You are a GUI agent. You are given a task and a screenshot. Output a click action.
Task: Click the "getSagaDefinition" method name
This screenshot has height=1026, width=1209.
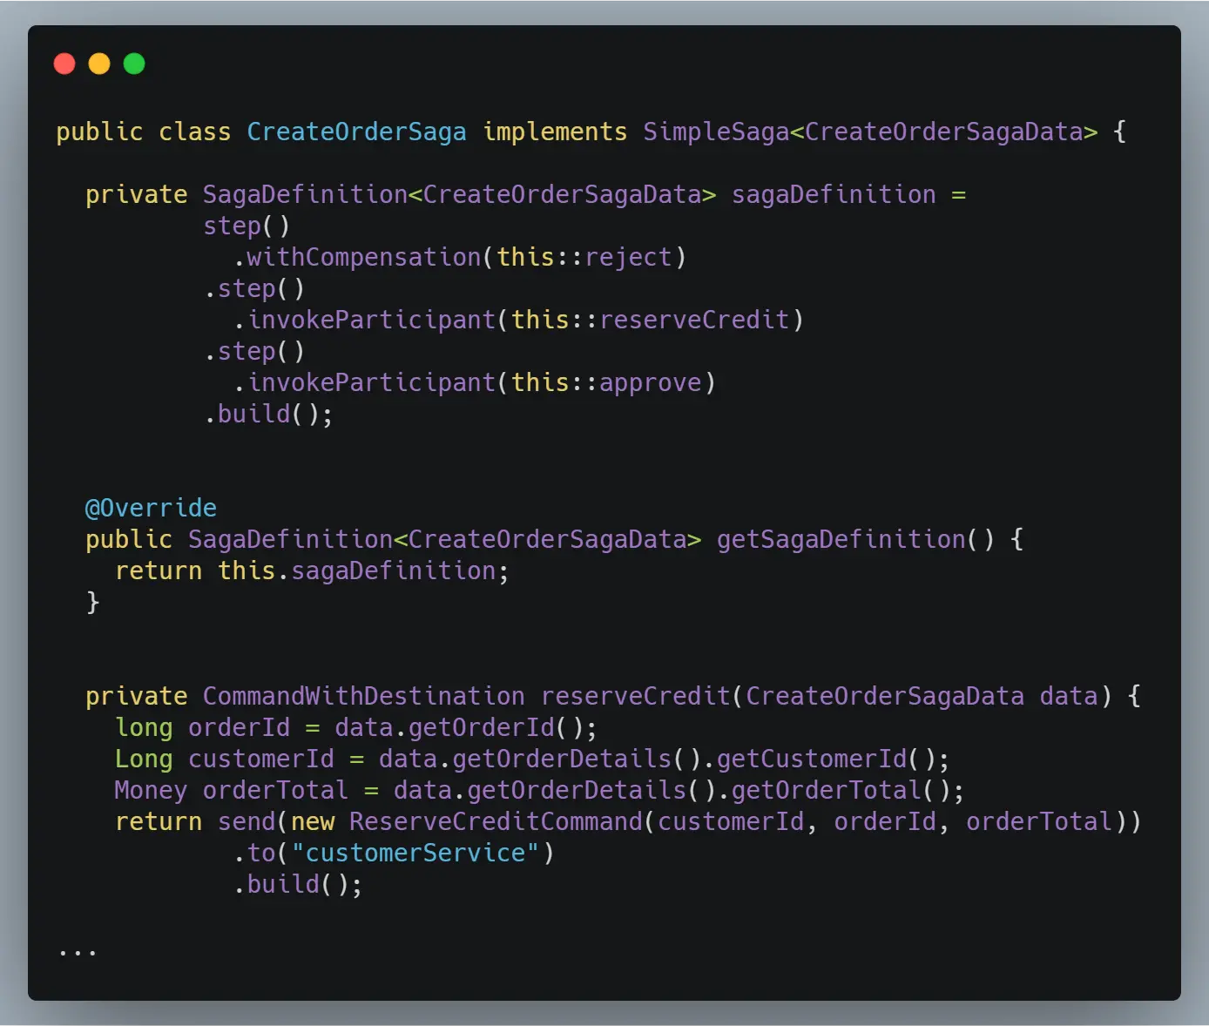pos(841,539)
